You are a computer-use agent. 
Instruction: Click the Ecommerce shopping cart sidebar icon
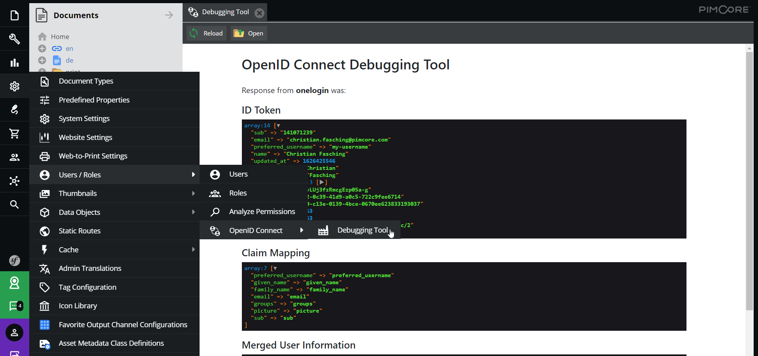click(15, 134)
